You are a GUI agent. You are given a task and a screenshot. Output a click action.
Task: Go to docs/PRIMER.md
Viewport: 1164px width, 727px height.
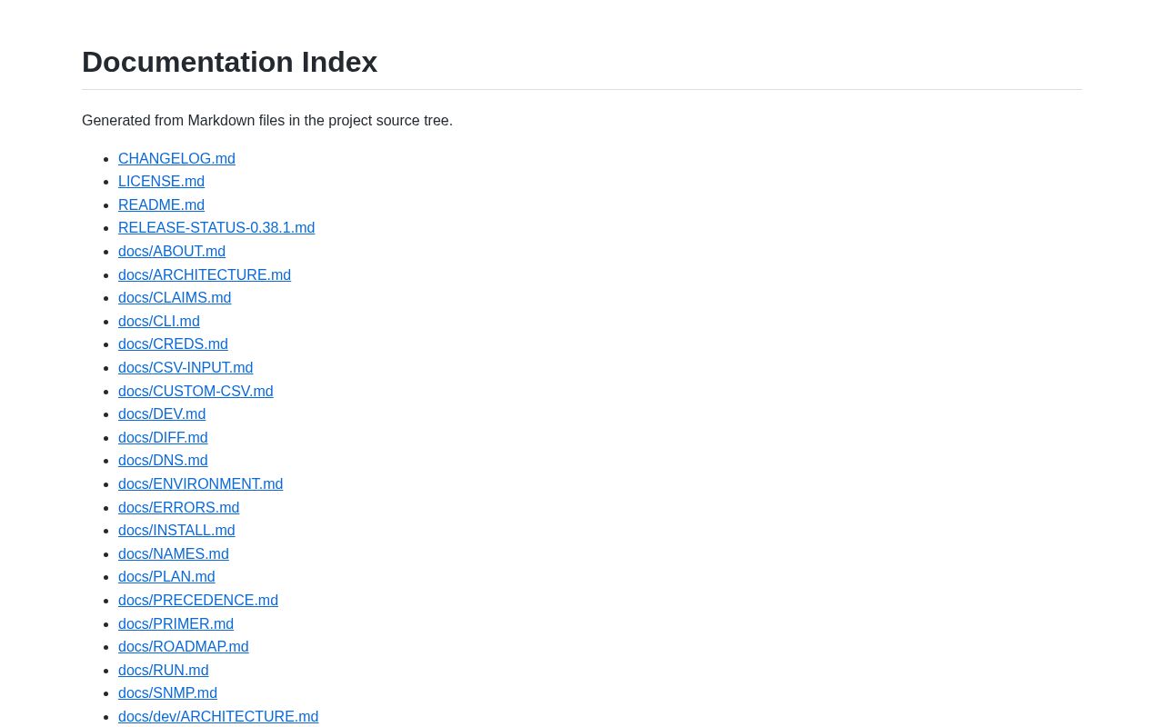click(176, 624)
